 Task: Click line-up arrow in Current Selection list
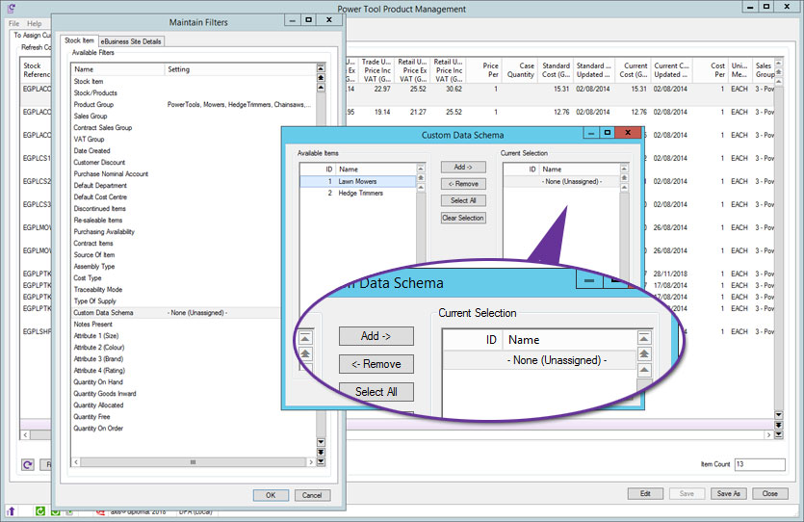(624, 188)
